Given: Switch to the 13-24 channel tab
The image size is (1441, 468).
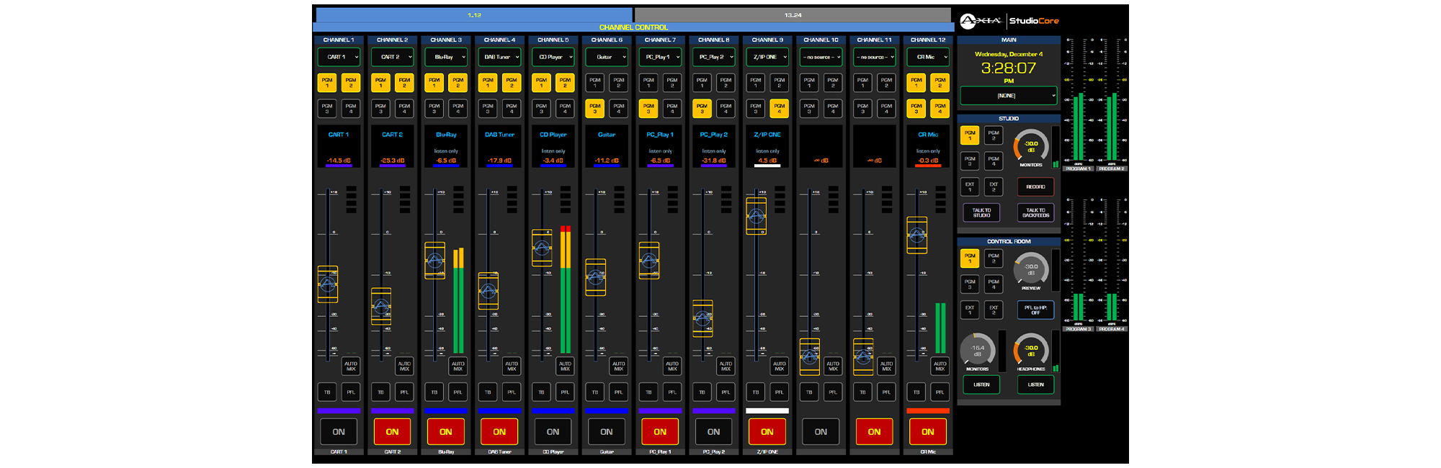Looking at the screenshot, I should point(793,14).
